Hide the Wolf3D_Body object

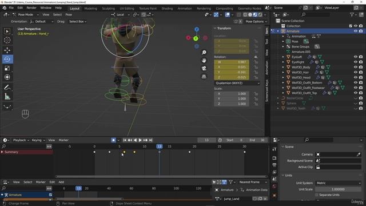(x=356, y=67)
